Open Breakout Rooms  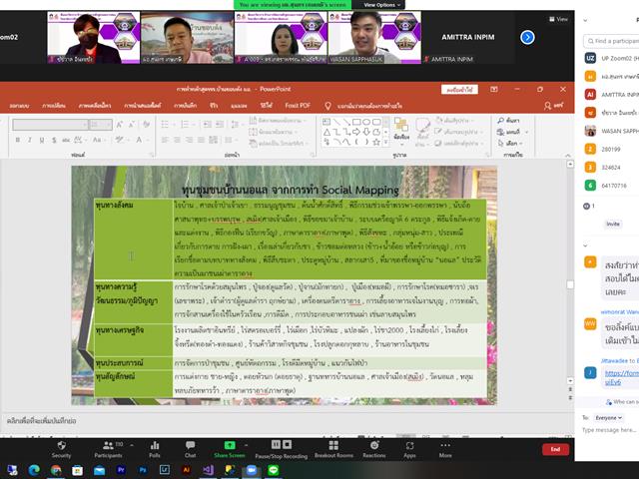coord(333,449)
